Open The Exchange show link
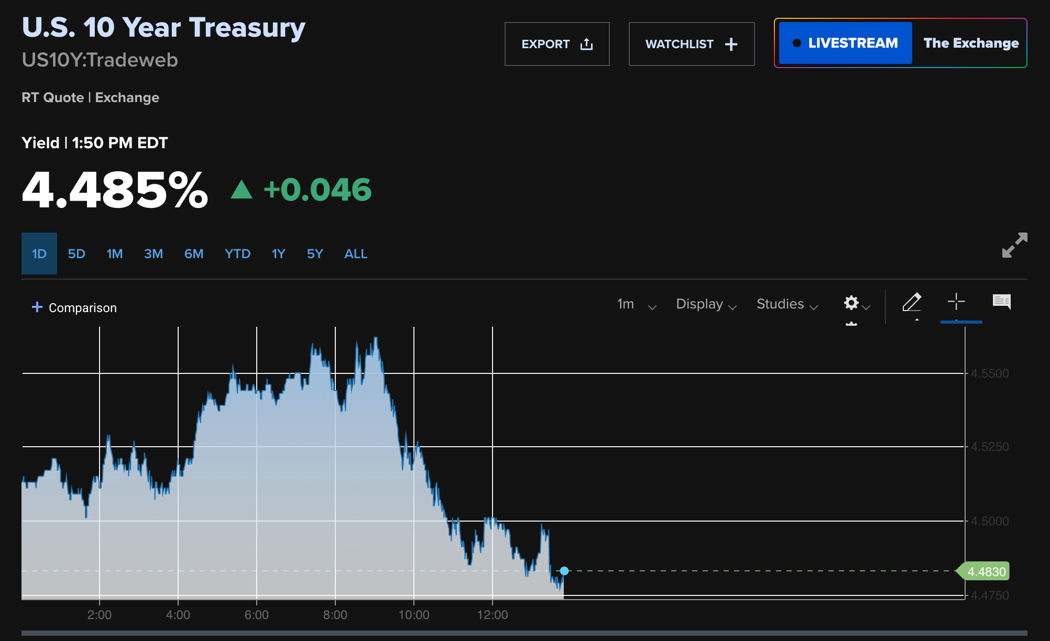The width and height of the screenshot is (1050, 641). (970, 43)
